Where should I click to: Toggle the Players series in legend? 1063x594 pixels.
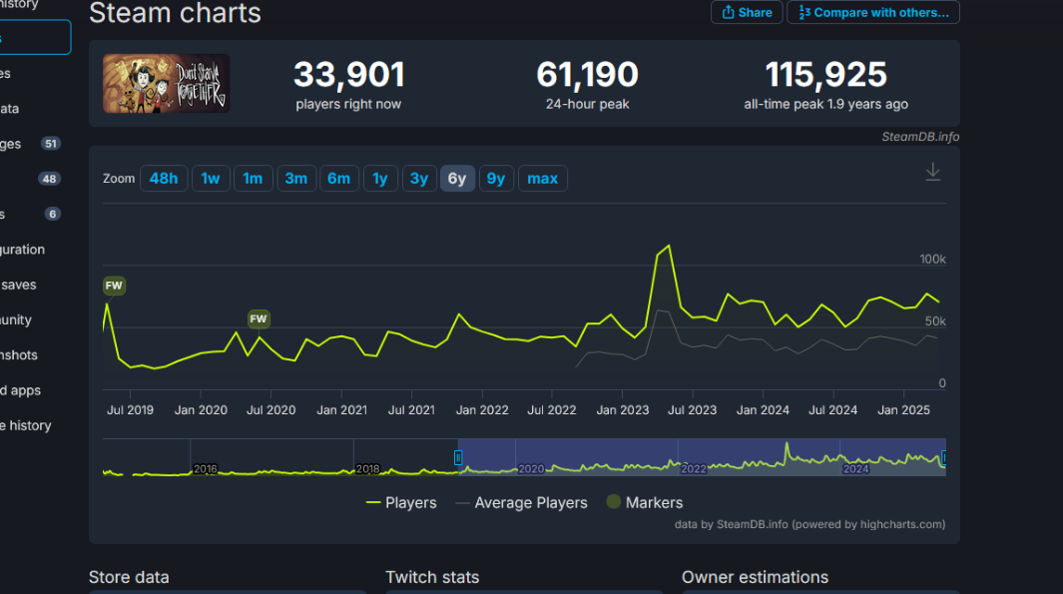tap(401, 502)
